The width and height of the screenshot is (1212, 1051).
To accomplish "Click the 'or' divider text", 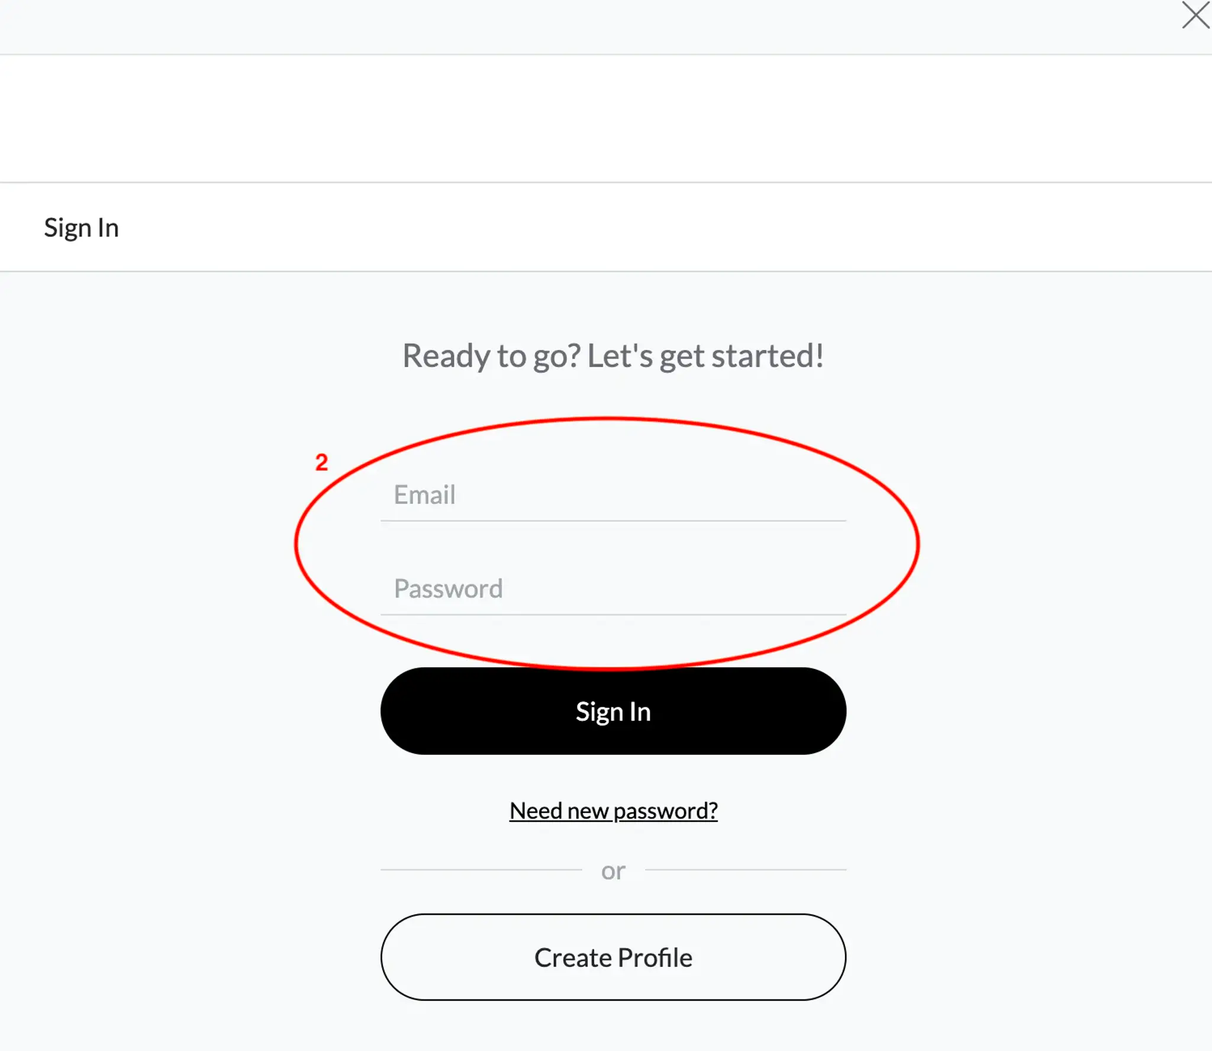I will 613,871.
